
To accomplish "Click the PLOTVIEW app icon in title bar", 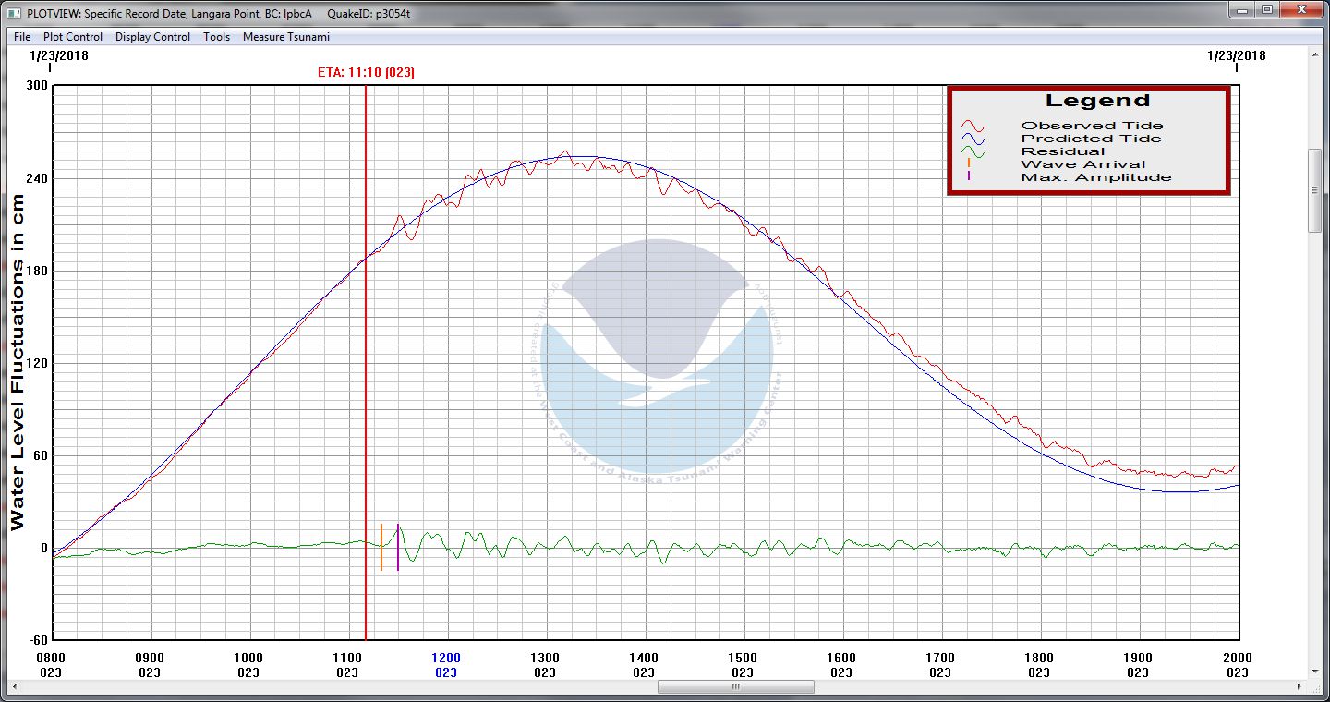I will (12, 14).
